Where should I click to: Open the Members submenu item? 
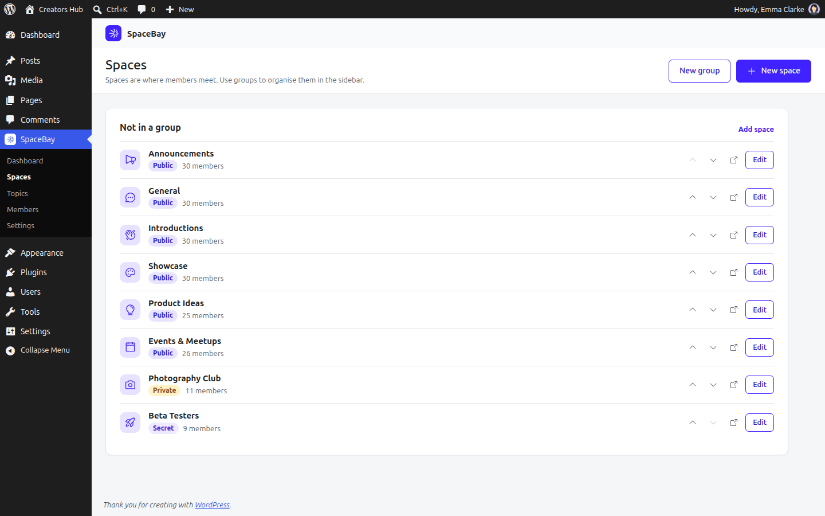tap(22, 209)
